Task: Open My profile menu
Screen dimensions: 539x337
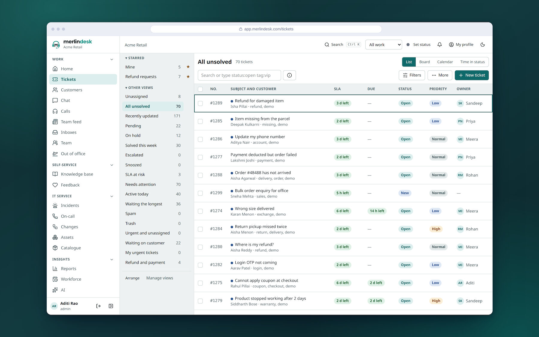Action: coord(461,45)
